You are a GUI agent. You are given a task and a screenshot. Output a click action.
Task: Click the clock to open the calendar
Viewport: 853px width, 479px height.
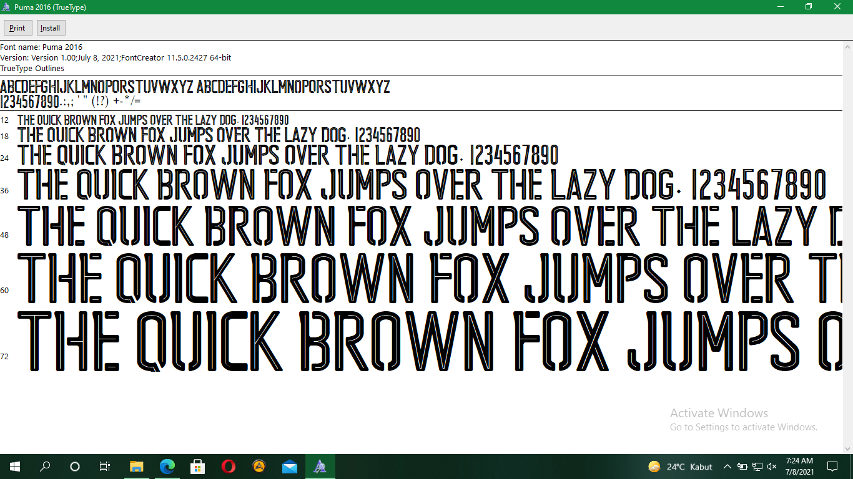800,466
